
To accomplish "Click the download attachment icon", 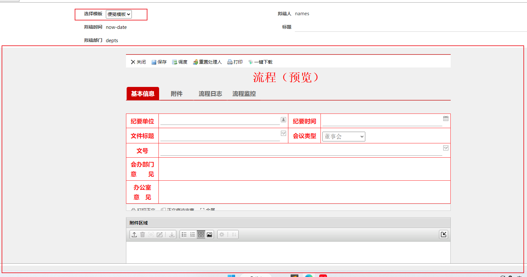I will [x=172, y=235].
